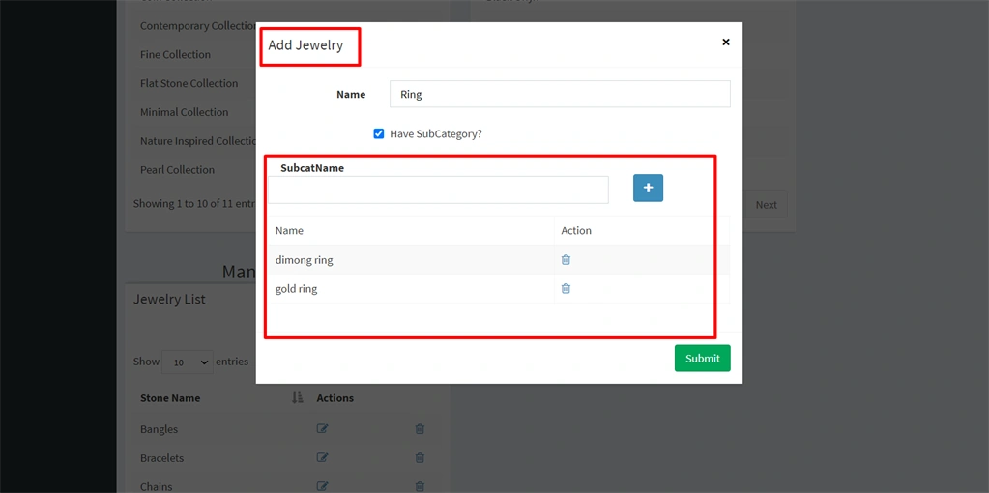The width and height of the screenshot is (989, 493).
Task: Edit the Bangles jewelry entry
Action: click(322, 428)
